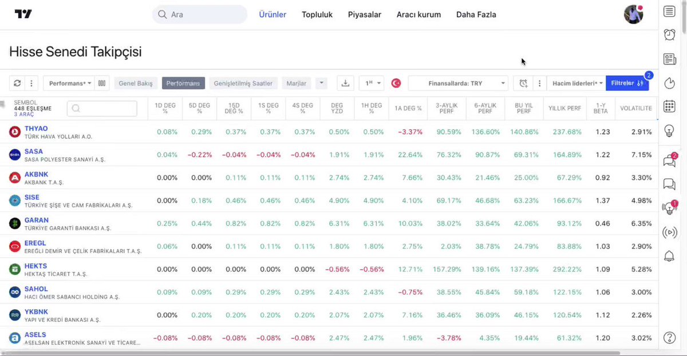Screen dimensions: 687x356
Task: Open the ideas lightbulb icon
Action: point(669,131)
